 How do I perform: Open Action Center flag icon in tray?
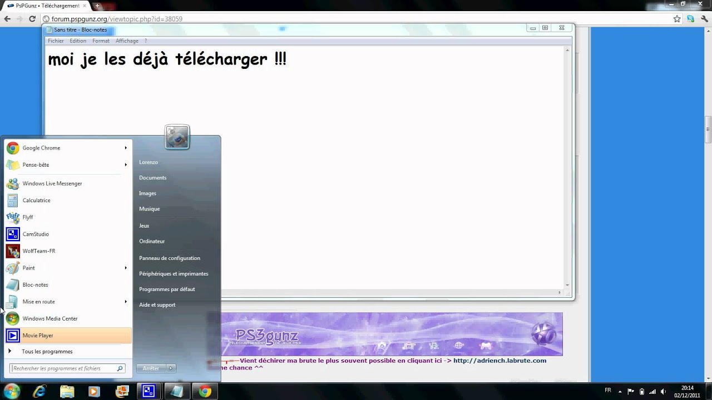pos(631,391)
